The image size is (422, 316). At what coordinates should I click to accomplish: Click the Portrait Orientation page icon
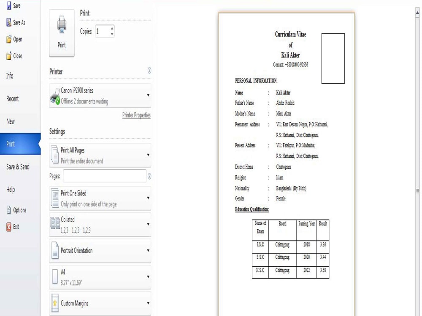click(x=55, y=250)
